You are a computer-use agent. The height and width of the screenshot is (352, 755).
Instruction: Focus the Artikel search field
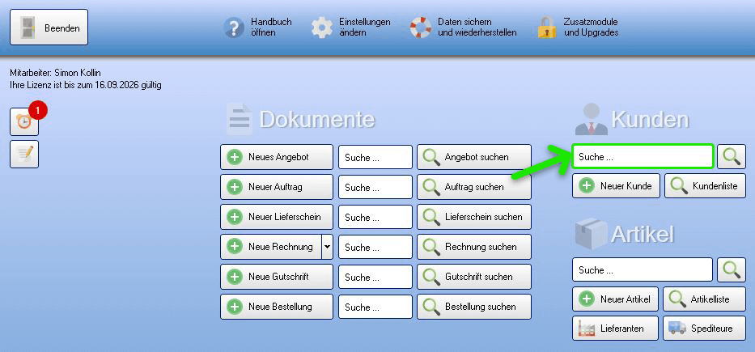[643, 269]
